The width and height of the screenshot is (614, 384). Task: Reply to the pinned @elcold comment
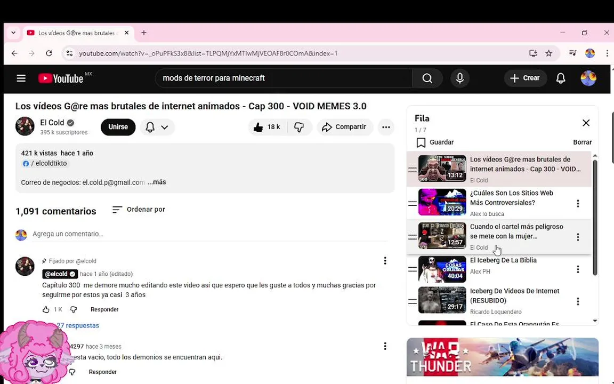104,309
